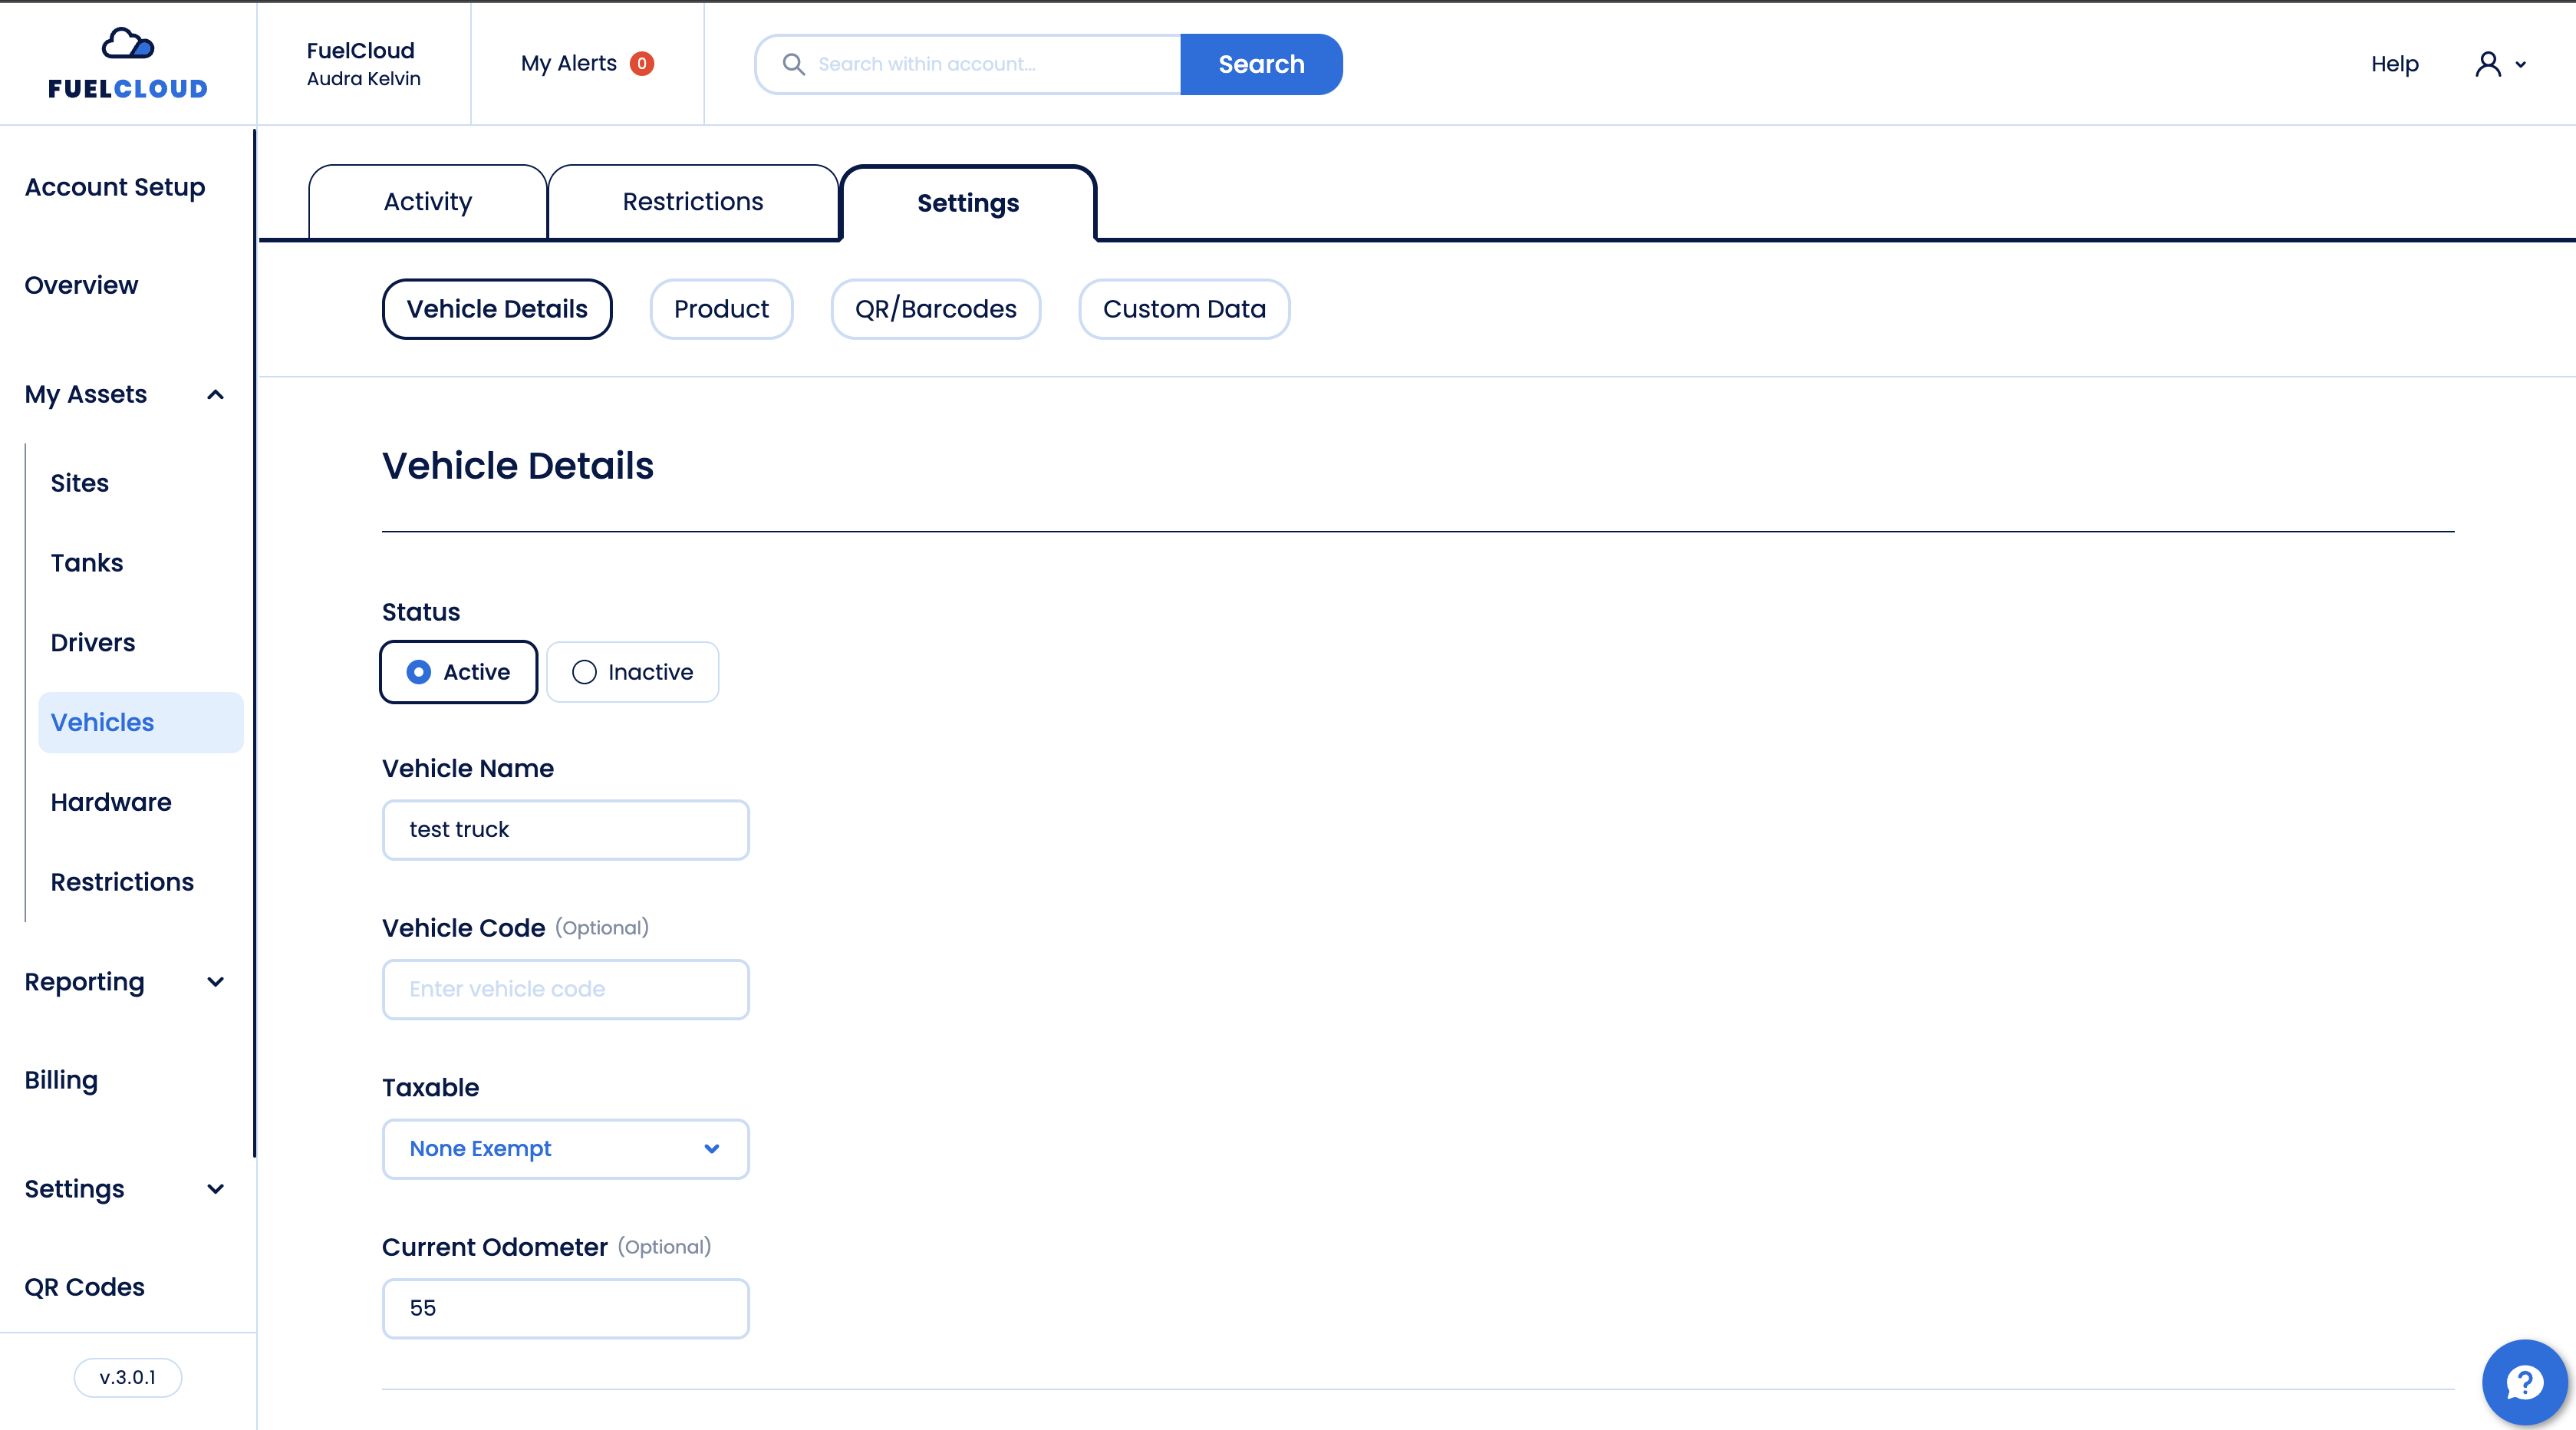Go to Account Setup
The width and height of the screenshot is (2576, 1430).
pos(115,187)
